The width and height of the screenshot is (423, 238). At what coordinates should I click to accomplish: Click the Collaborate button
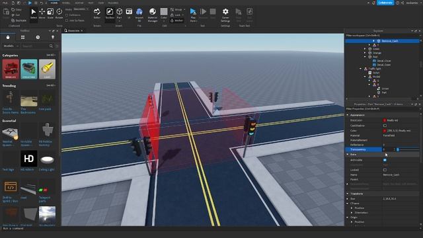(x=385, y=3)
